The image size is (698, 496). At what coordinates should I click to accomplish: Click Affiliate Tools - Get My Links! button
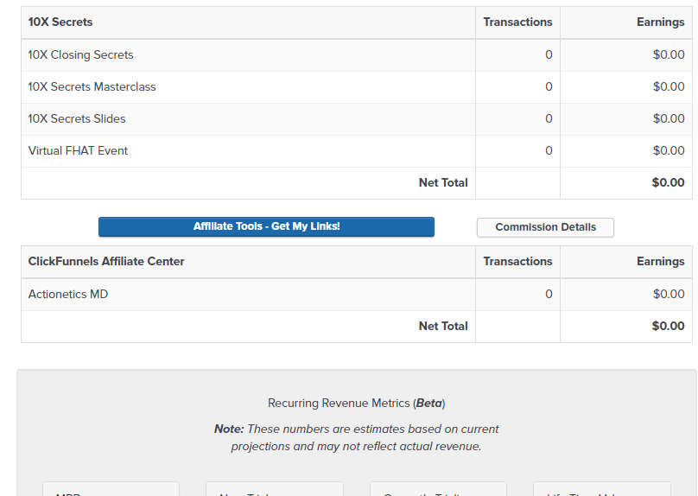(266, 226)
